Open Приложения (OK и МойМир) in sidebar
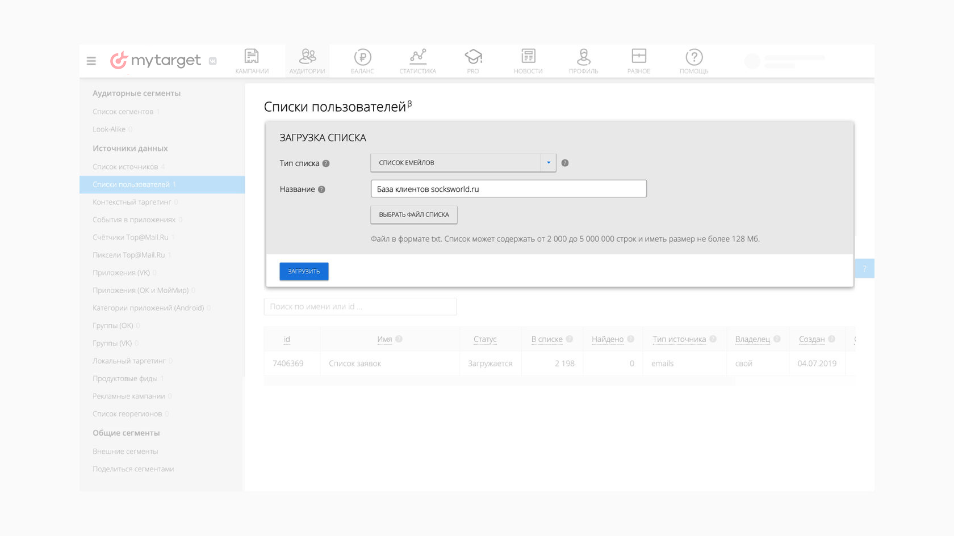Viewport: 954px width, 536px height. [x=141, y=290]
